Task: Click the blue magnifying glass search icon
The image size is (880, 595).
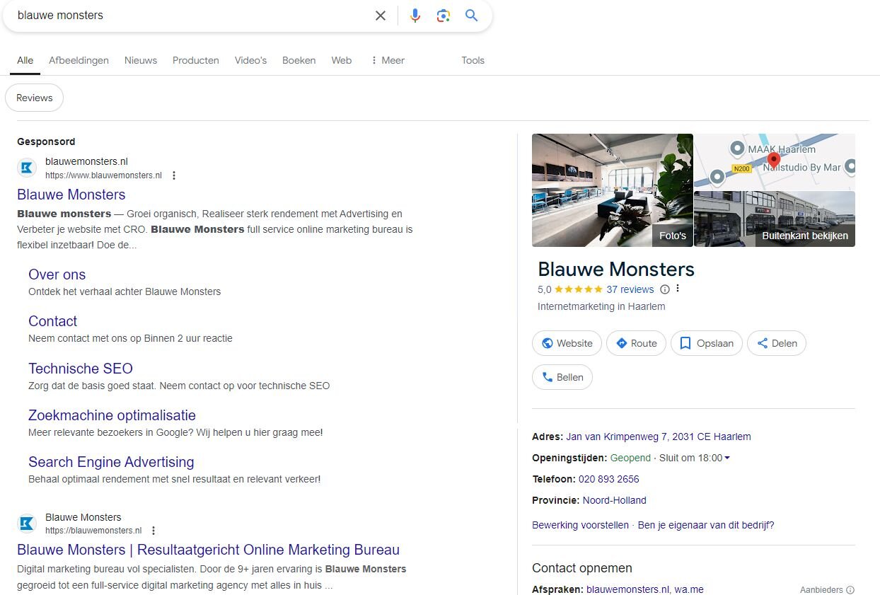Action: point(472,16)
